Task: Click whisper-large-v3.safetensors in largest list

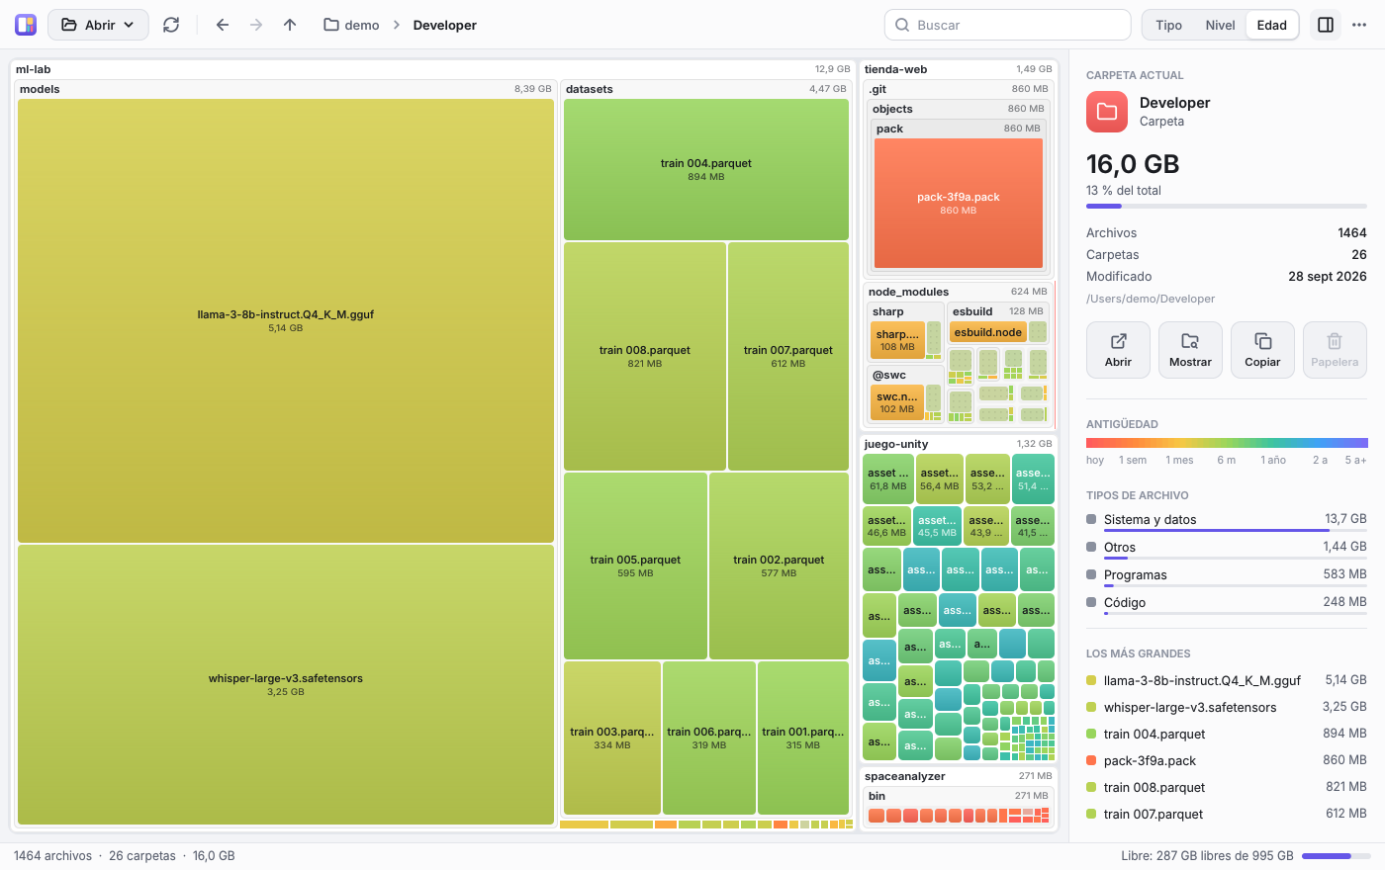Action: 1227,707
